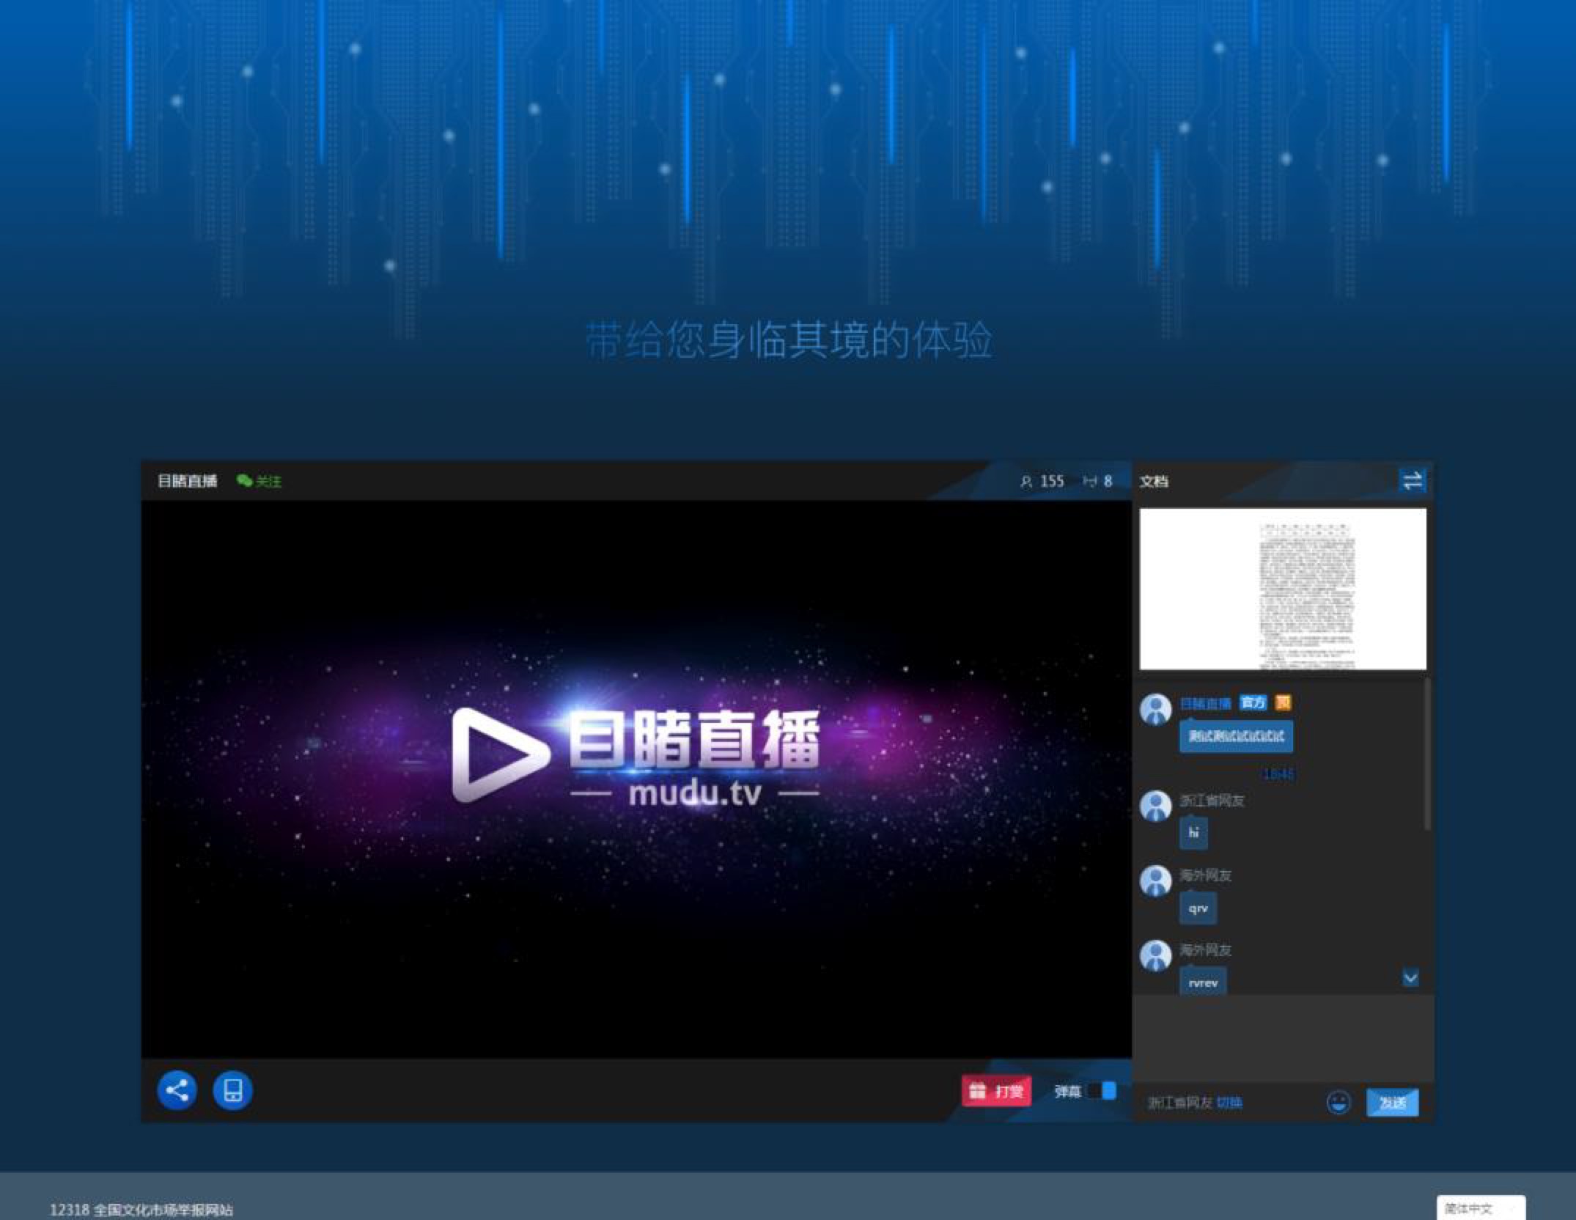Focus the chat message input field
This screenshot has width=1576, height=1220.
(x=1283, y=1040)
